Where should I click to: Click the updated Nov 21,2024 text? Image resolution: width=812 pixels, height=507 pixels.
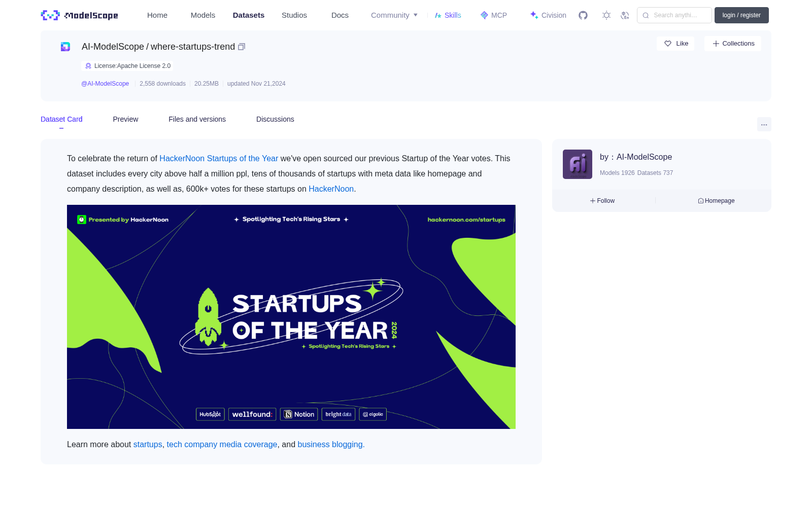tap(256, 84)
